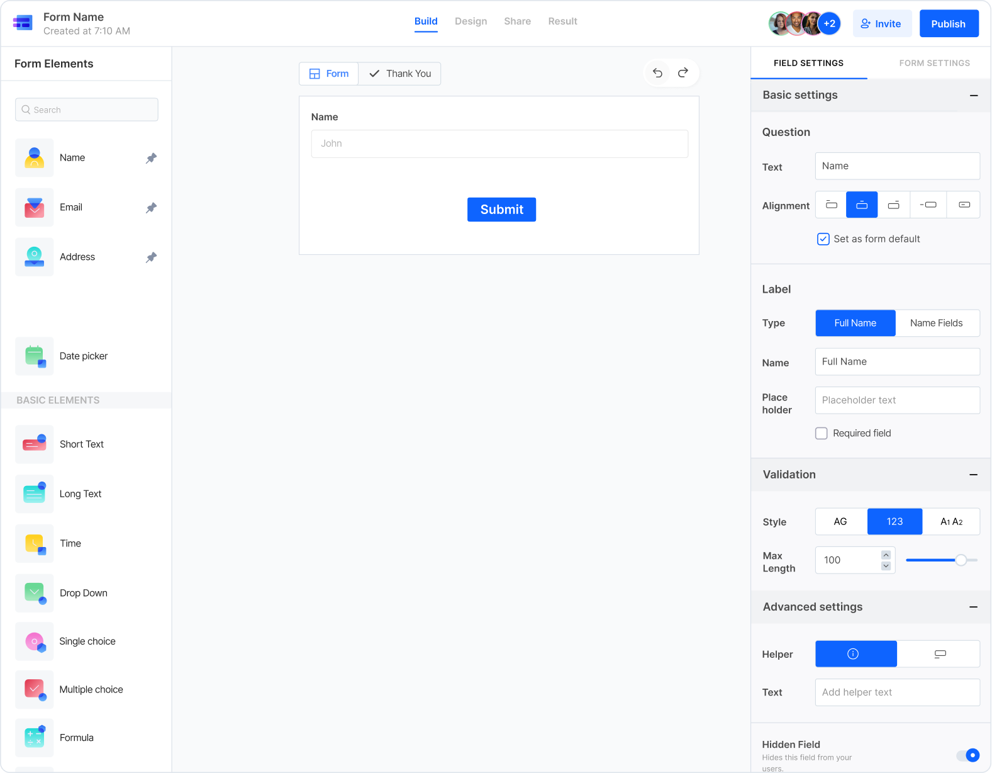This screenshot has width=992, height=773.
Task: Collapse the Validation section
Action: pyautogui.click(x=974, y=475)
